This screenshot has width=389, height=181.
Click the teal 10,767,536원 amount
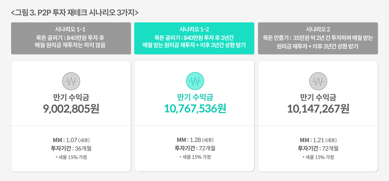195,109
